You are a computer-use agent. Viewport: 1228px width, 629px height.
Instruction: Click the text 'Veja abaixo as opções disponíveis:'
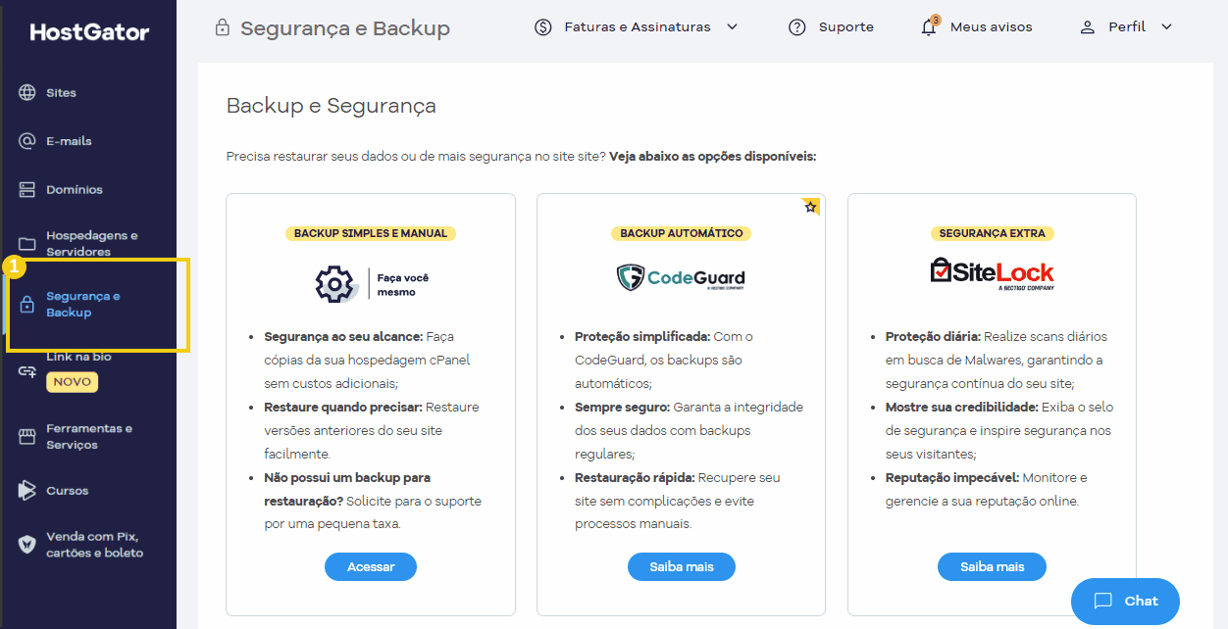[713, 157]
